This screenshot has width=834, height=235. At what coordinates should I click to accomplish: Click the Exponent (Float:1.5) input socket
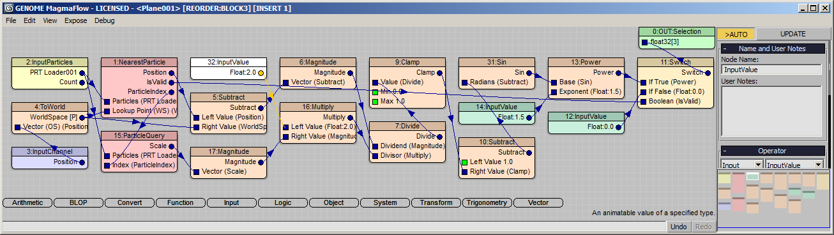[554, 92]
